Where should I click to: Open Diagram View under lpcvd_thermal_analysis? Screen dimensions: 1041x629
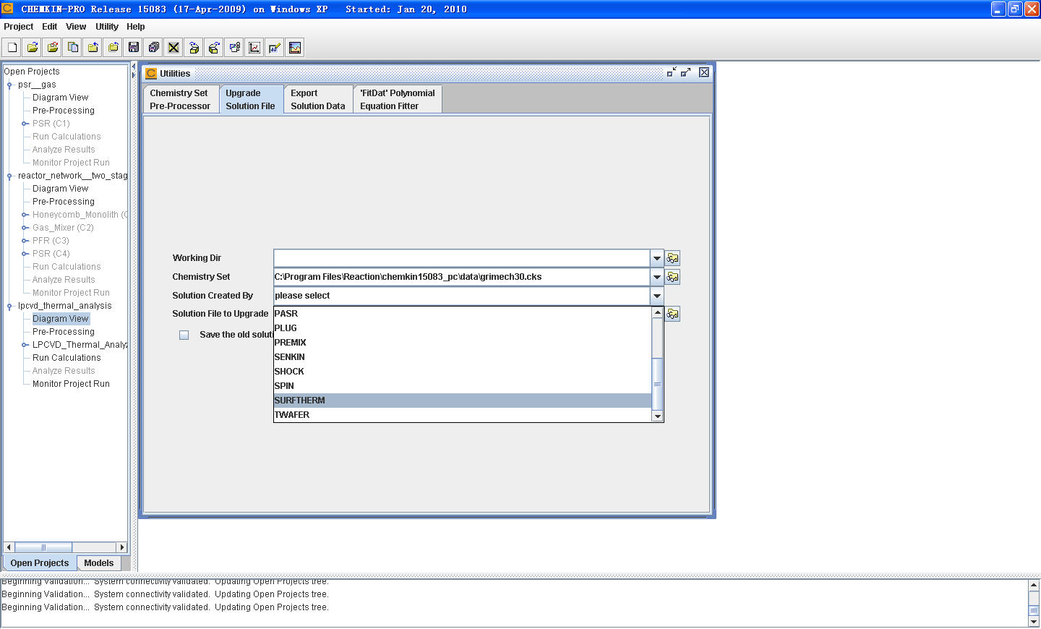coord(61,319)
